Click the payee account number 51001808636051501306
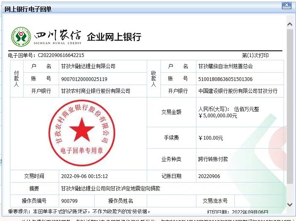296x221 pixels. (x=225, y=79)
